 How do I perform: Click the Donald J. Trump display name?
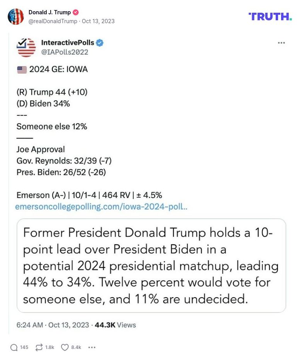coord(51,12)
